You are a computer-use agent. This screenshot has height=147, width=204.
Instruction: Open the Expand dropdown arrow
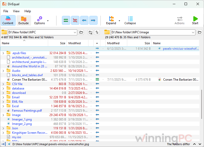click(119, 21)
